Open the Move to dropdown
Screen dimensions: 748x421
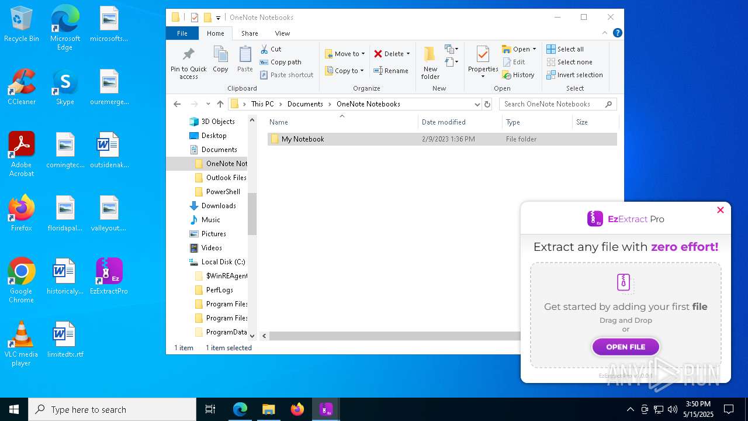345,54
